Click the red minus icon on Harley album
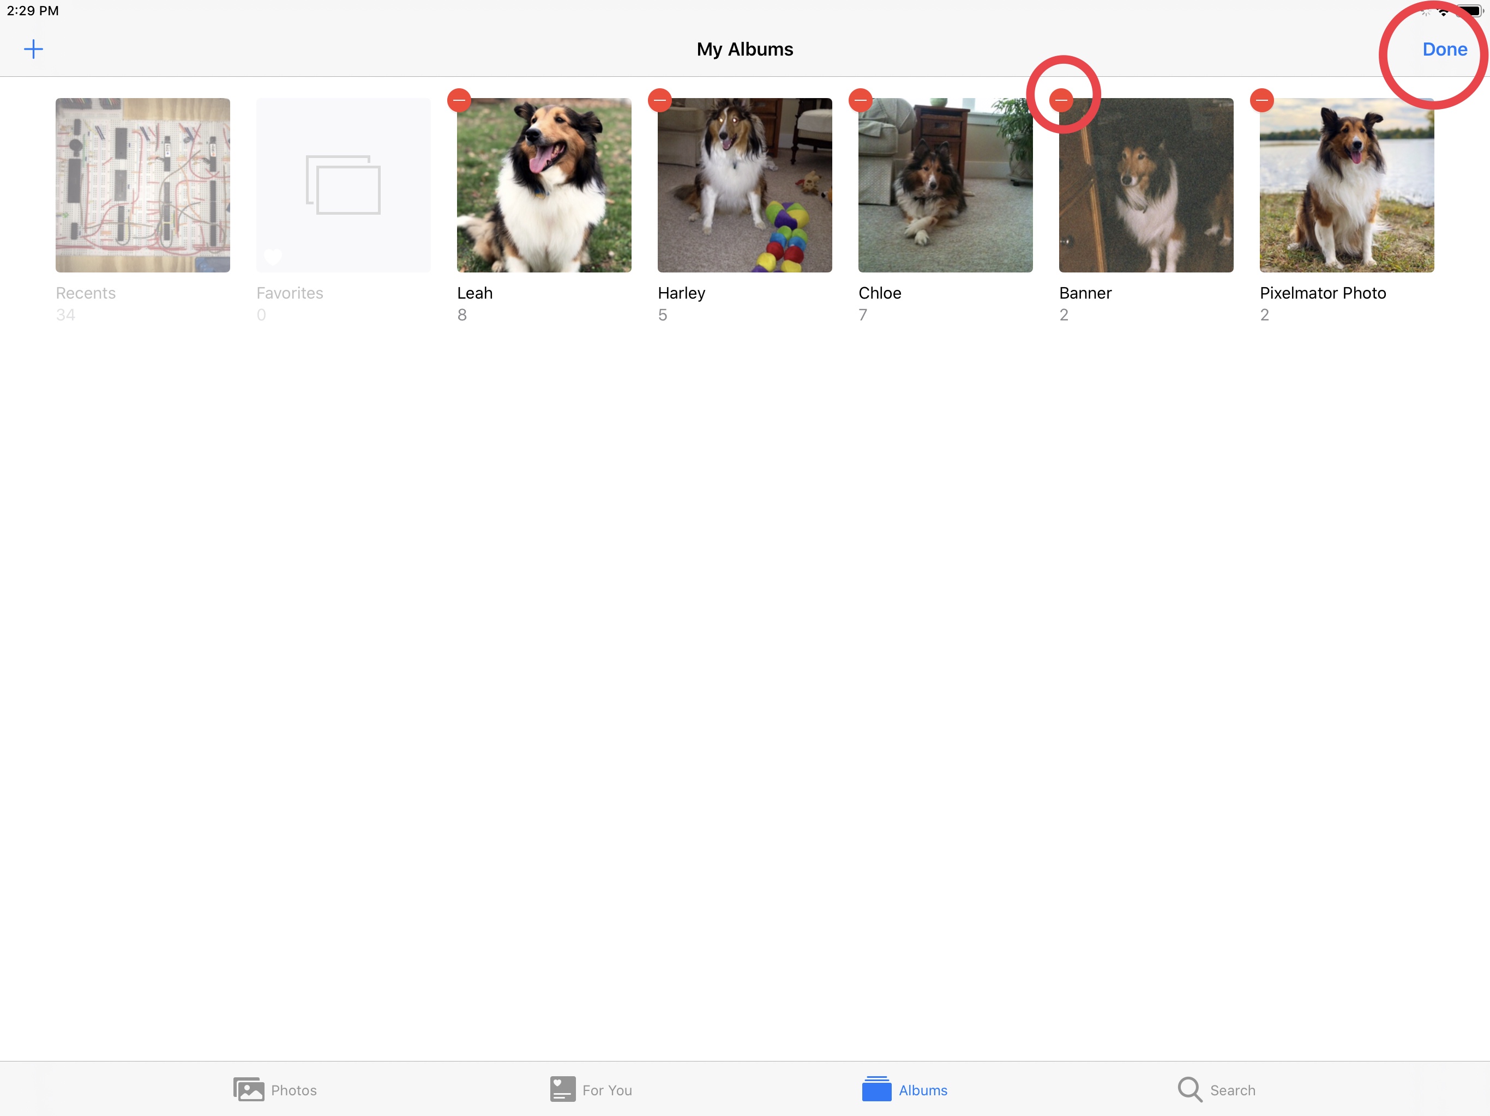 (659, 101)
